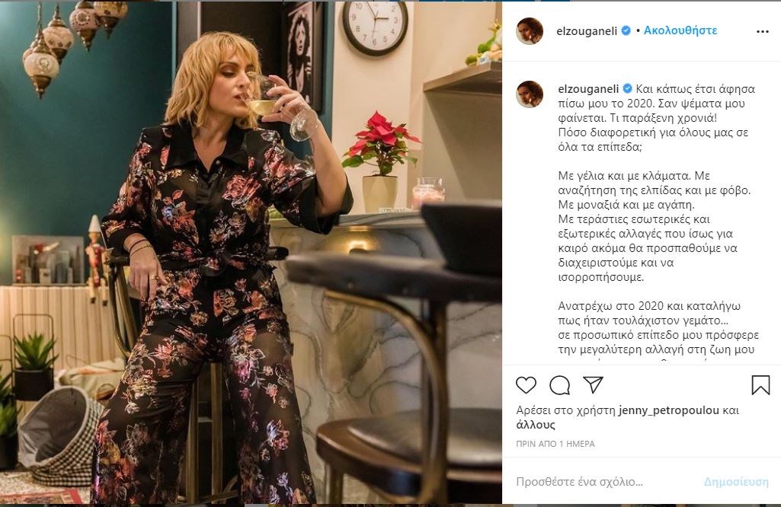Image resolution: width=781 pixels, height=507 pixels.
Task: Click verified badge in the caption line
Action: tap(629, 88)
